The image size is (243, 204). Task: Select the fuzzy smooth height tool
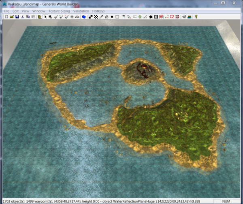[x=72, y=17]
